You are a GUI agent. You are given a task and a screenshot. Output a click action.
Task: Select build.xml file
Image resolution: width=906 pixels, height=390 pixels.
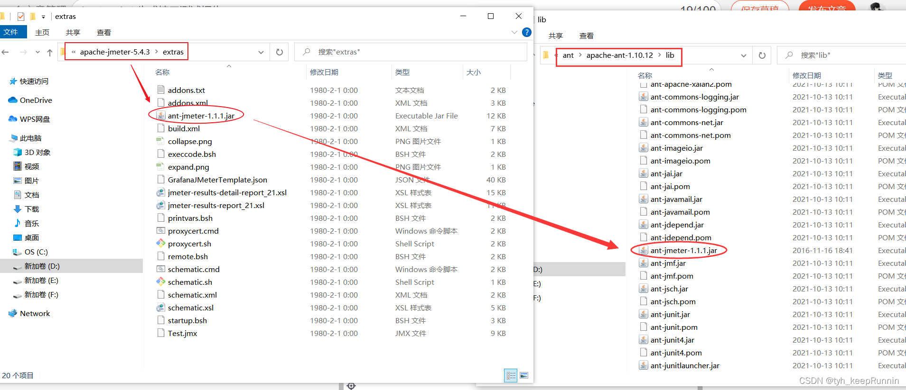[184, 128]
